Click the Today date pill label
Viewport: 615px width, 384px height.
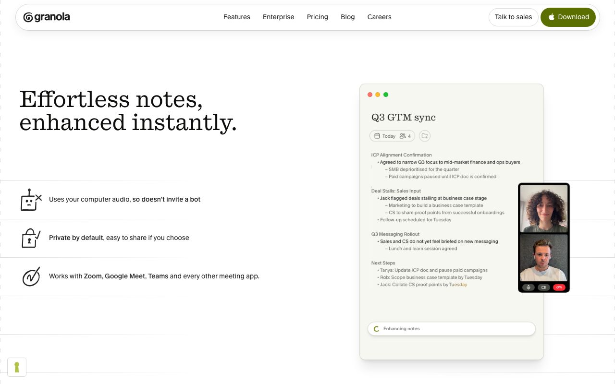point(389,136)
